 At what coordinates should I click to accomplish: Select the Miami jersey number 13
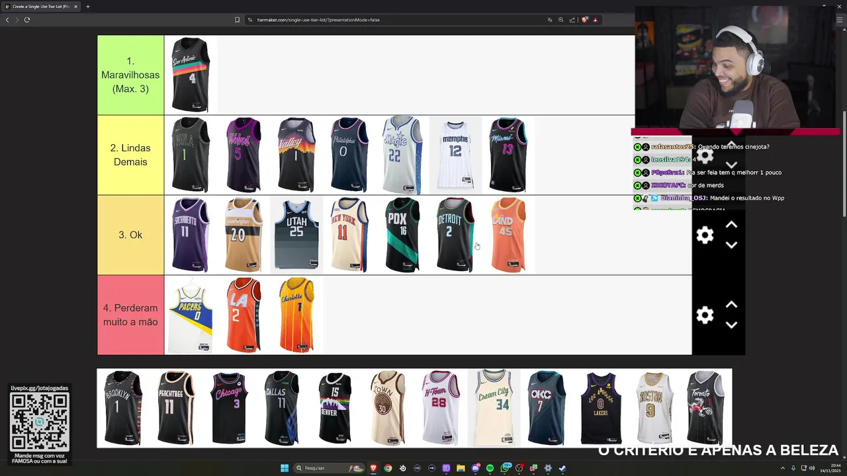[508, 155]
